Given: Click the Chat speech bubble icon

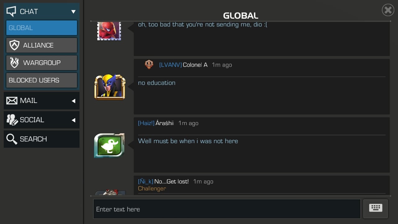Looking at the screenshot, I should point(11,12).
